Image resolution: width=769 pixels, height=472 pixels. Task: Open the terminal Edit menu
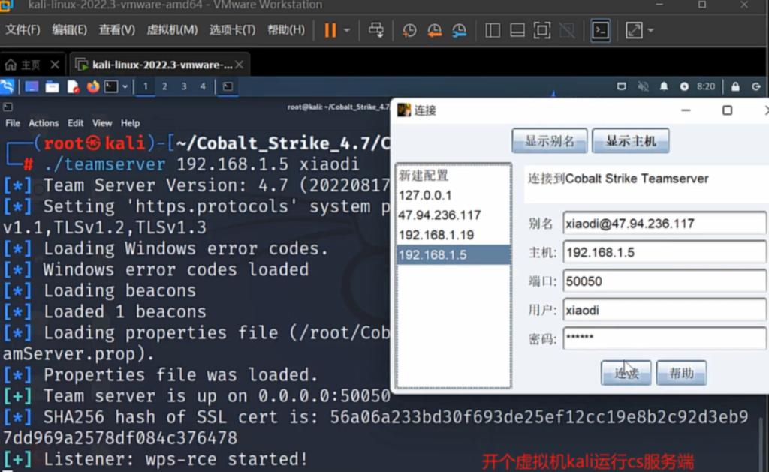pos(75,123)
